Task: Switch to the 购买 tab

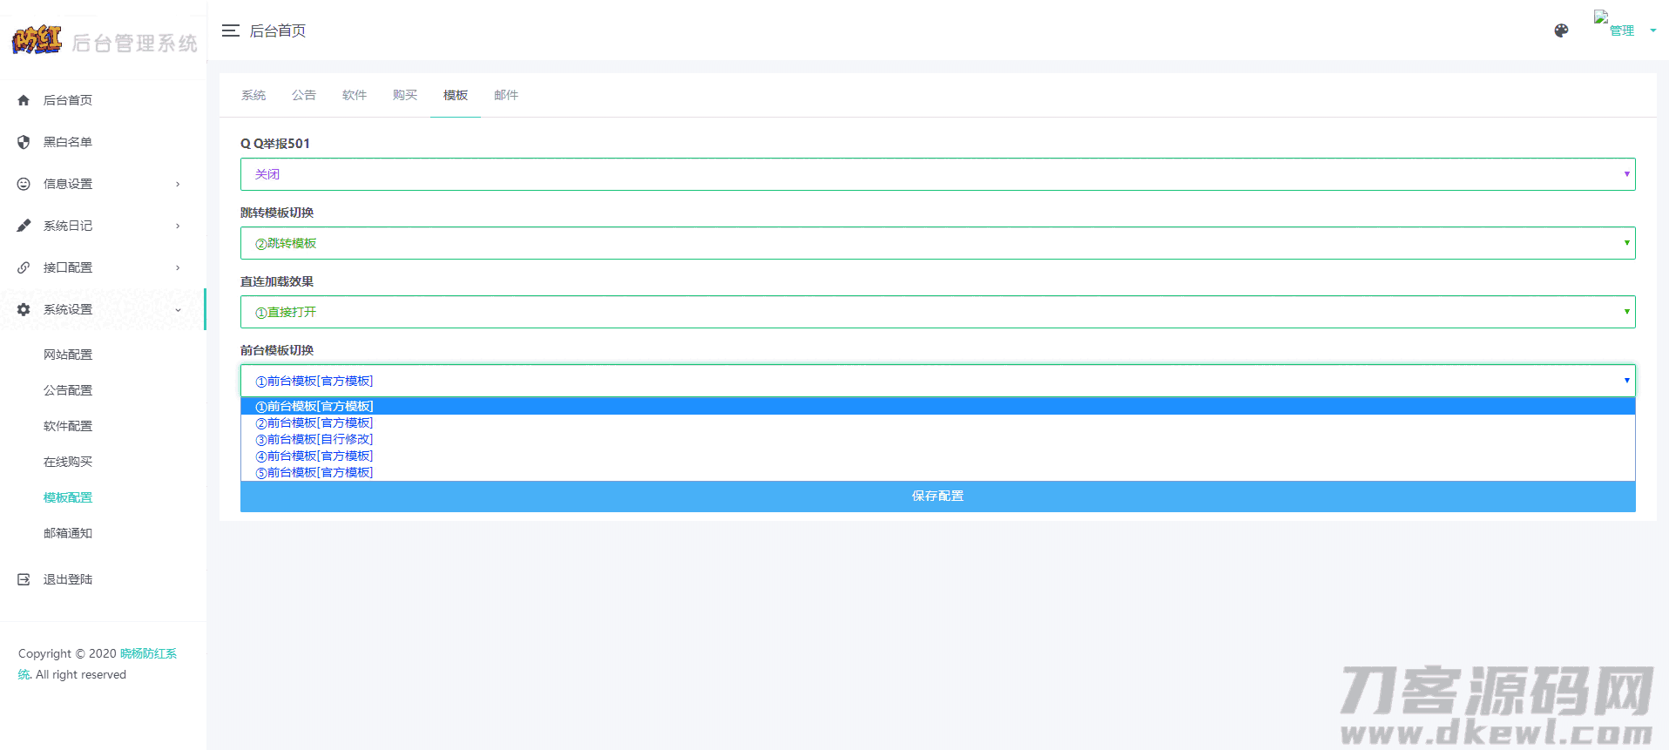Action: point(405,95)
